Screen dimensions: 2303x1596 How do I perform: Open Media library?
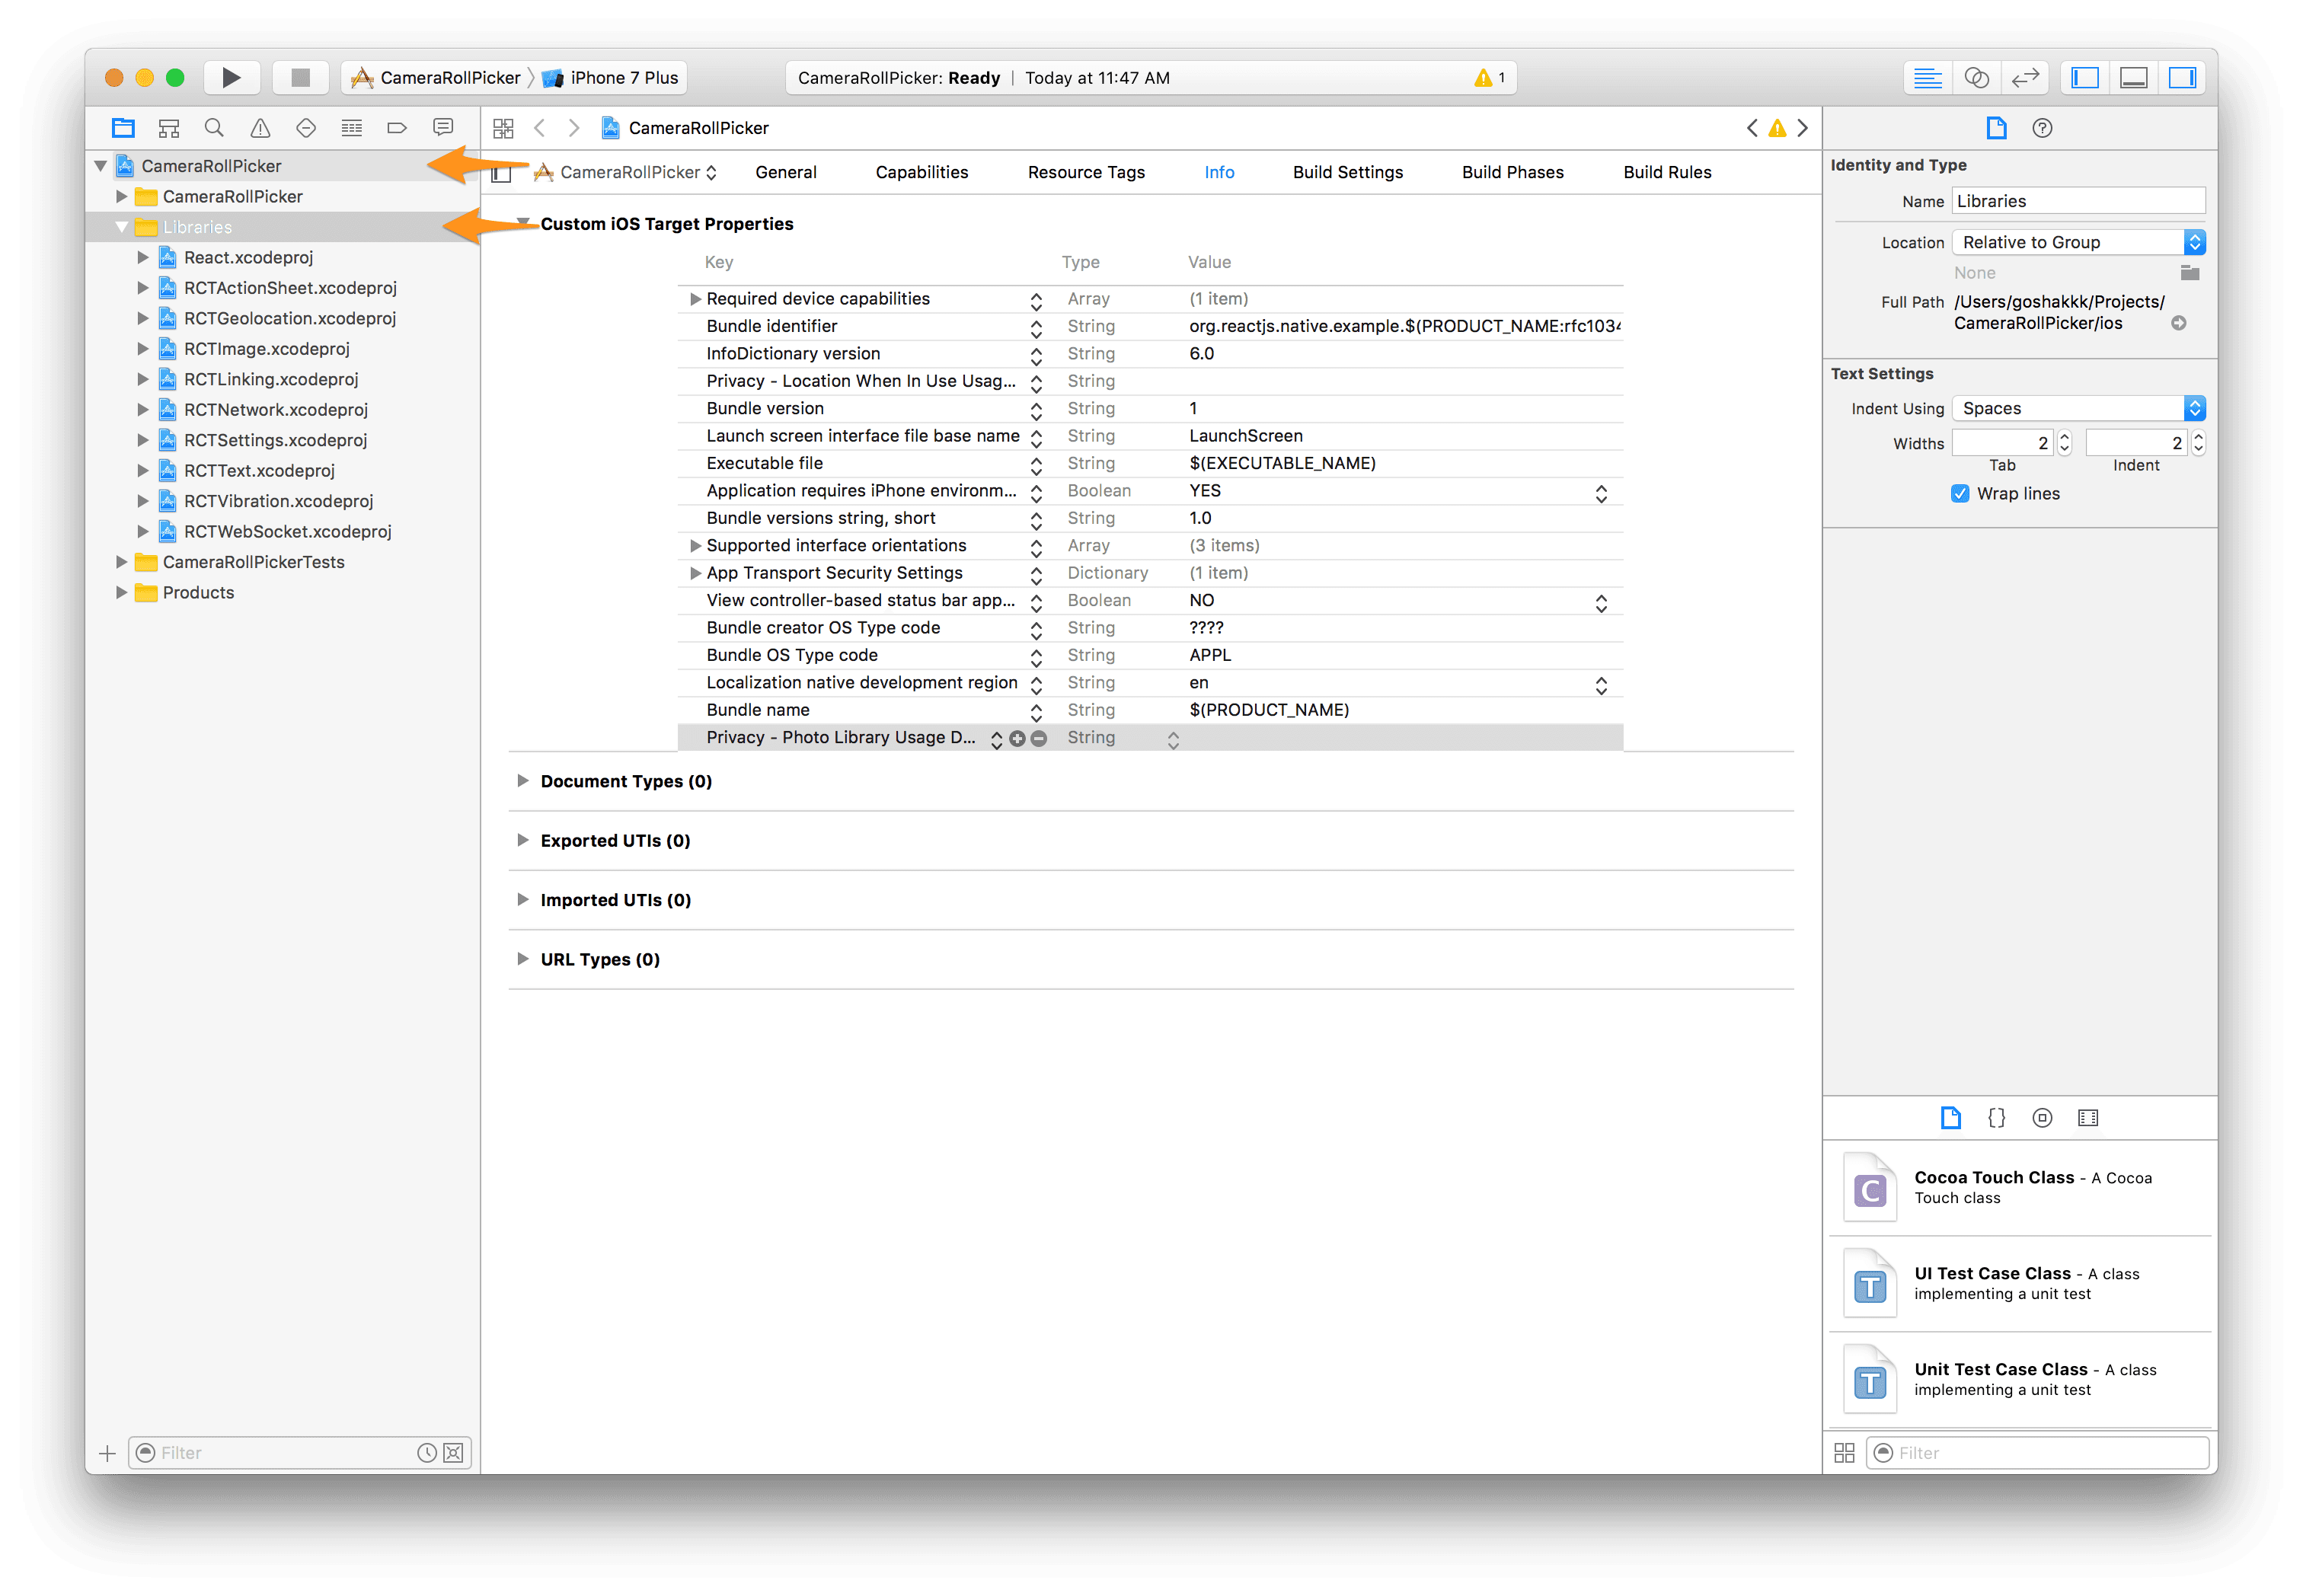[x=2088, y=1118]
